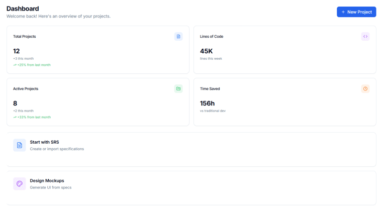386x208 pixels.
Task: Click the "Create or import specifications" description
Action: coord(57,149)
